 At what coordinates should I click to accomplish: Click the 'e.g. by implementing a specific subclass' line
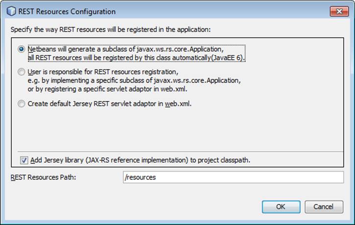[x=134, y=80]
